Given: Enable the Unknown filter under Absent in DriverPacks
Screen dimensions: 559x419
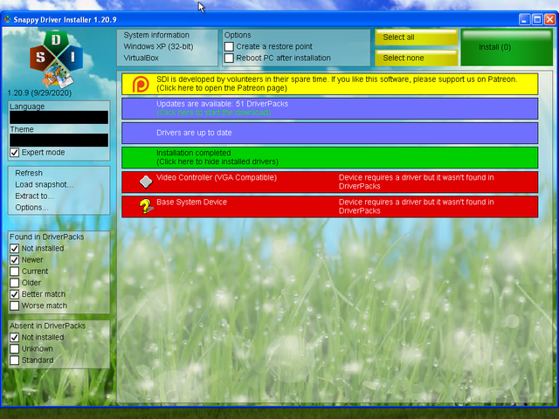Looking at the screenshot, I should pyautogui.click(x=15, y=348).
